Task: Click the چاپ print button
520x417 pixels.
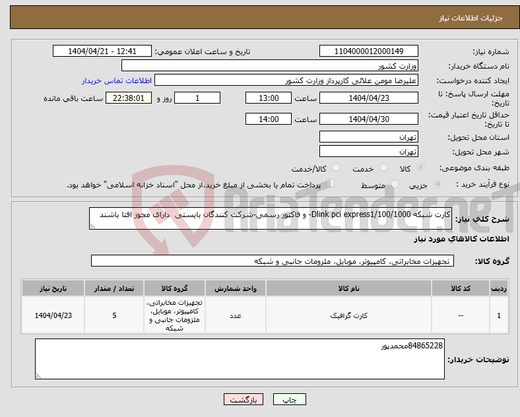Action: (x=289, y=399)
